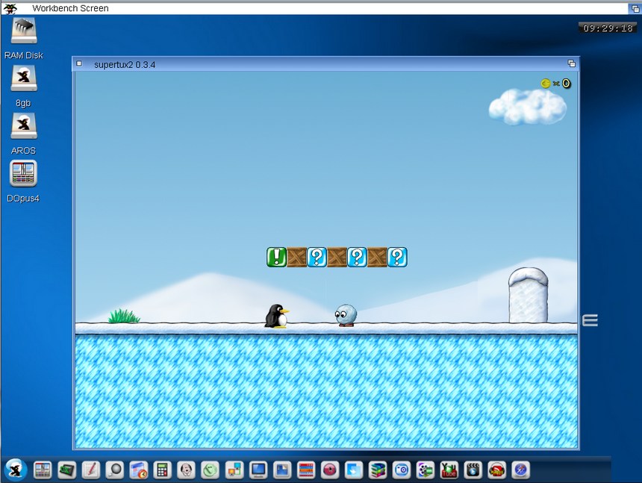Click the coin counter in the game
This screenshot has height=483, width=642.
555,84
